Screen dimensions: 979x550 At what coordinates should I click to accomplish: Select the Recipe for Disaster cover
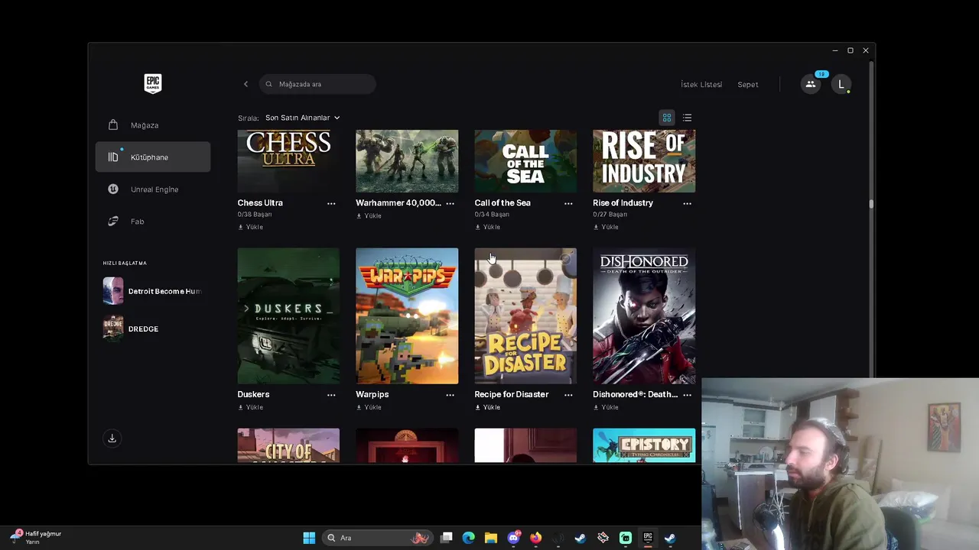click(525, 315)
